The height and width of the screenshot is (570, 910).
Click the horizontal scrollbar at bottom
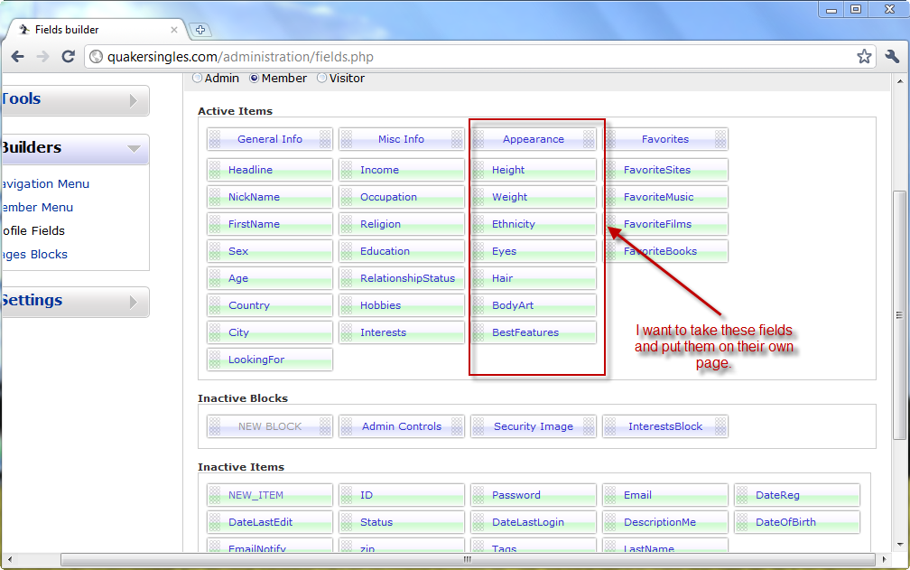point(467,560)
